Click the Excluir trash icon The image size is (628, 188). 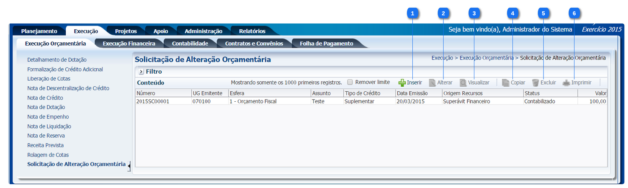pyautogui.click(x=535, y=83)
